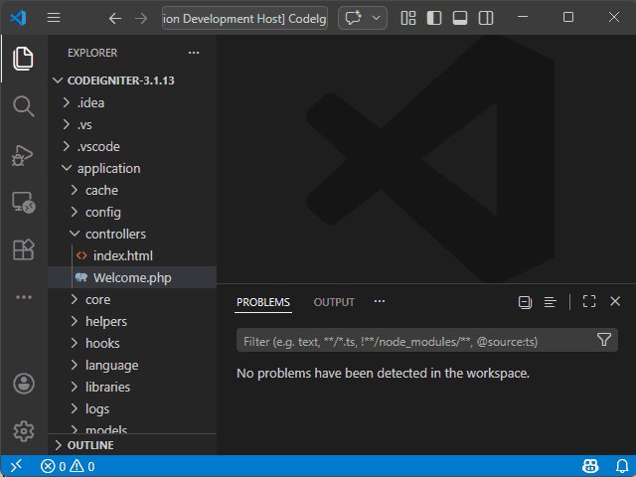Click the command center search box
The image size is (636, 477).
245,18
